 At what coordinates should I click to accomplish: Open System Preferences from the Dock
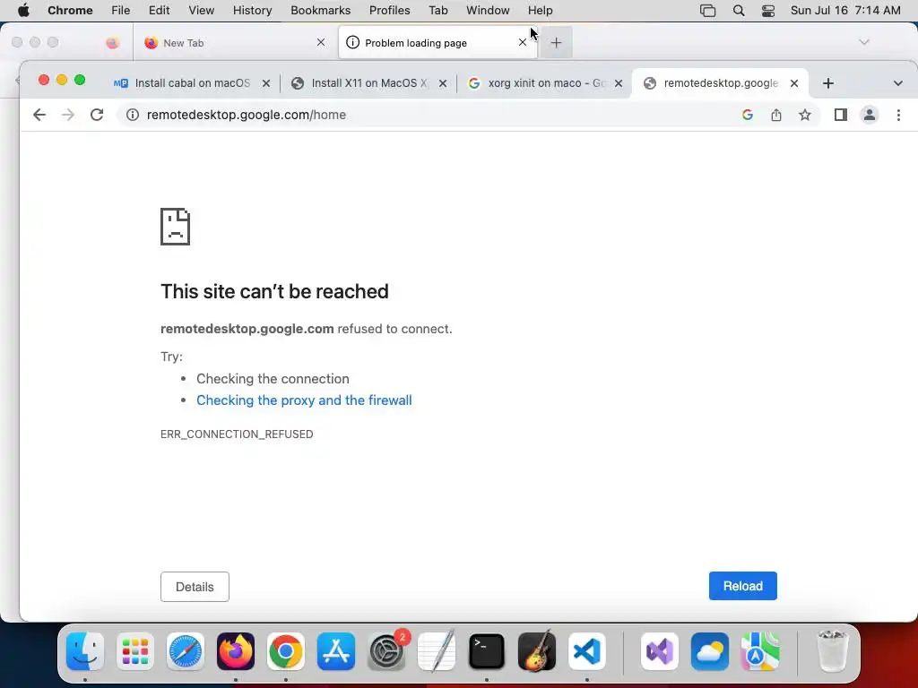coord(386,651)
